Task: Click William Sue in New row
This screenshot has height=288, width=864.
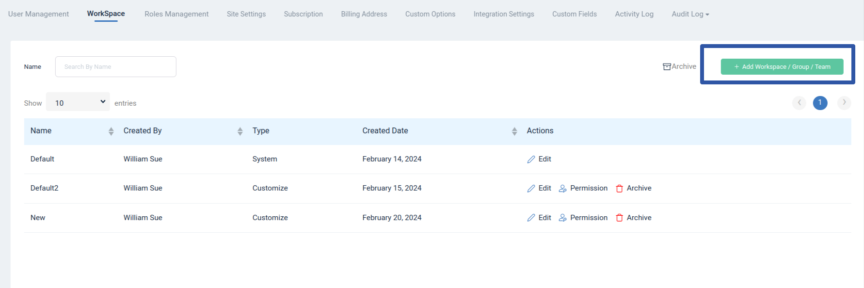Action: [143, 218]
